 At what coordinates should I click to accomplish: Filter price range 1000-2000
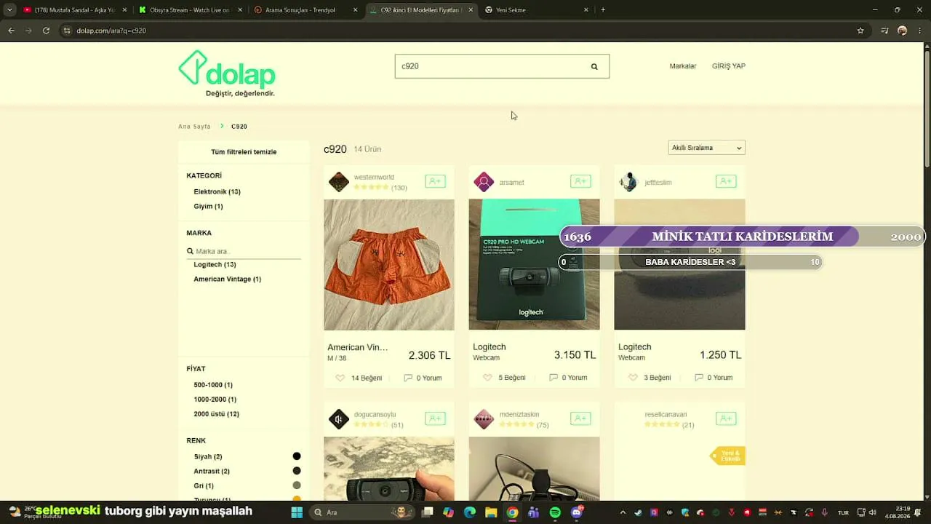point(215,400)
